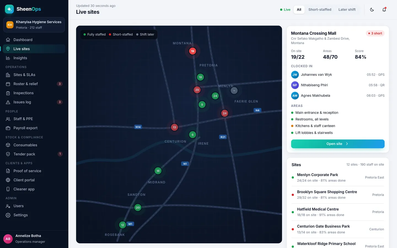
Task: Open Brooklyn Square Shopping Centre in the sites list
Action: pos(338,195)
